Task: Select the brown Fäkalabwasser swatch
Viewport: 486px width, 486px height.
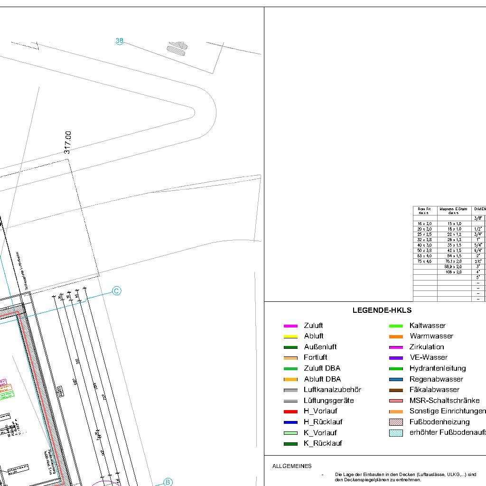Action: [x=396, y=390]
